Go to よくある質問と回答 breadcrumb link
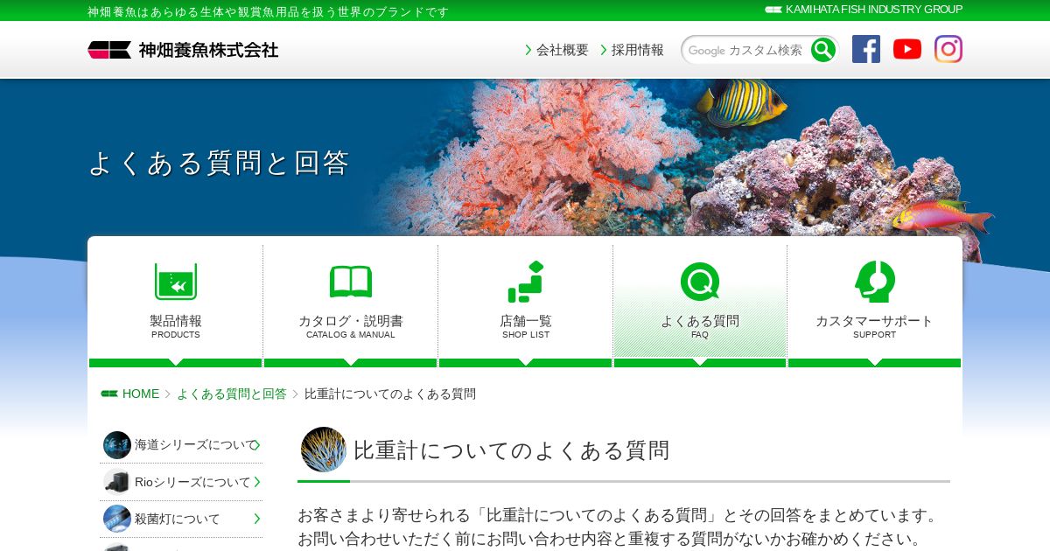The image size is (1050, 551). 232,394
